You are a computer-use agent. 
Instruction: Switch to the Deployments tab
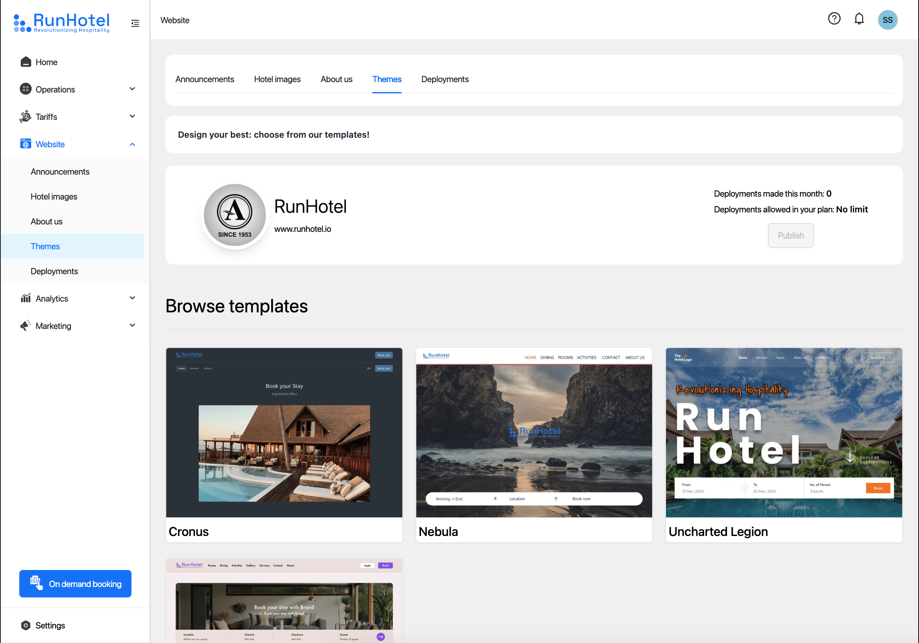pos(445,79)
